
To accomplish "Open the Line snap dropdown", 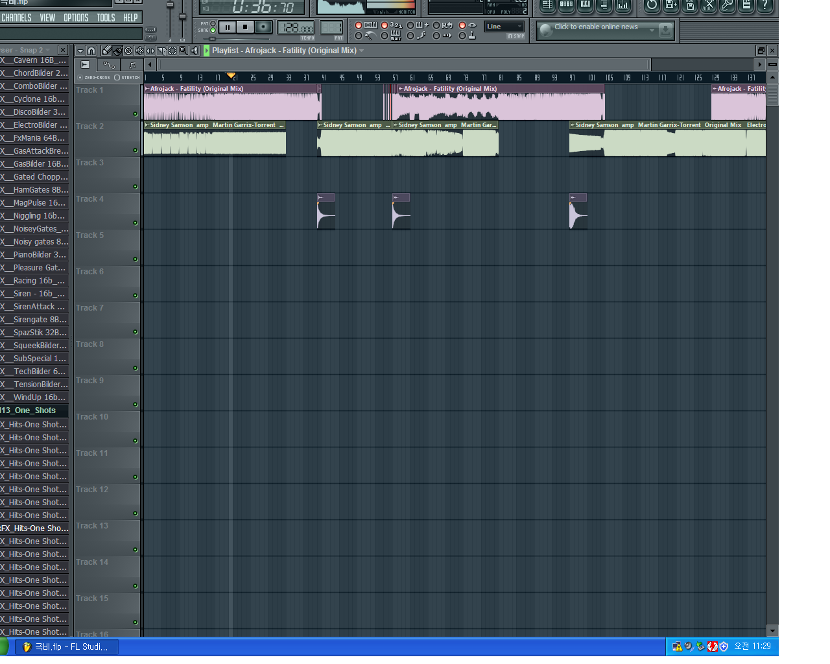I will click(504, 27).
